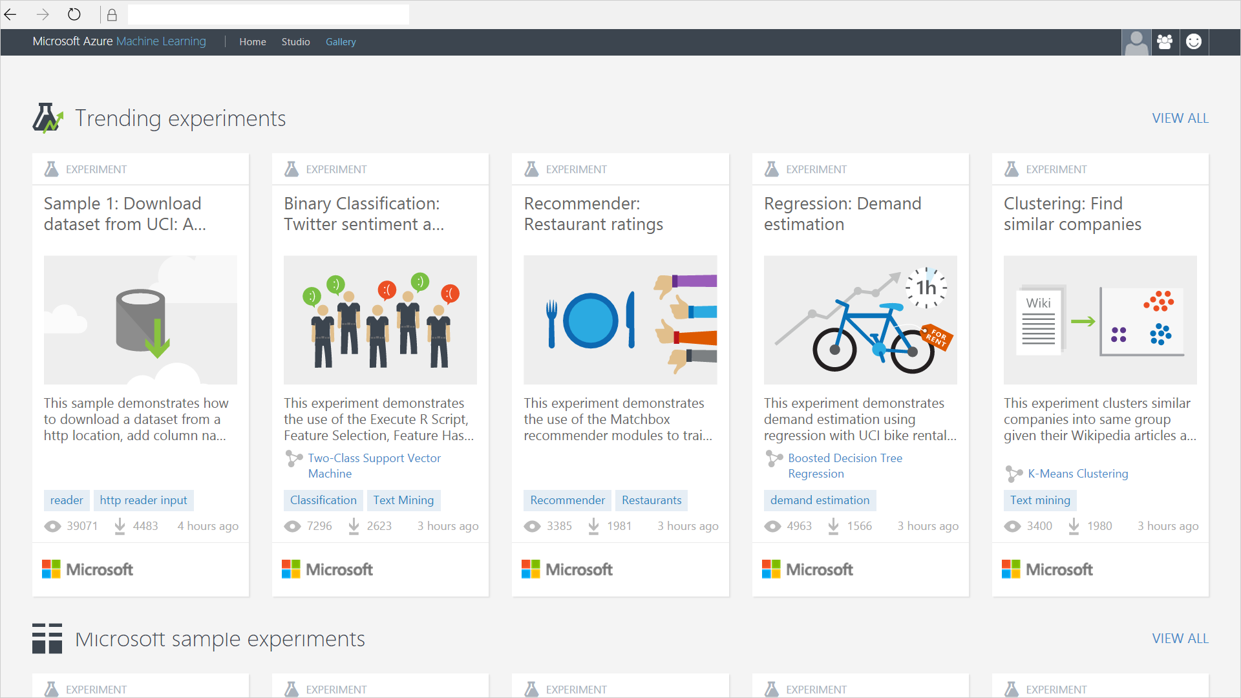The image size is (1241, 698).
Task: Open the K-Means Clustering algorithm link
Action: [x=1077, y=474]
